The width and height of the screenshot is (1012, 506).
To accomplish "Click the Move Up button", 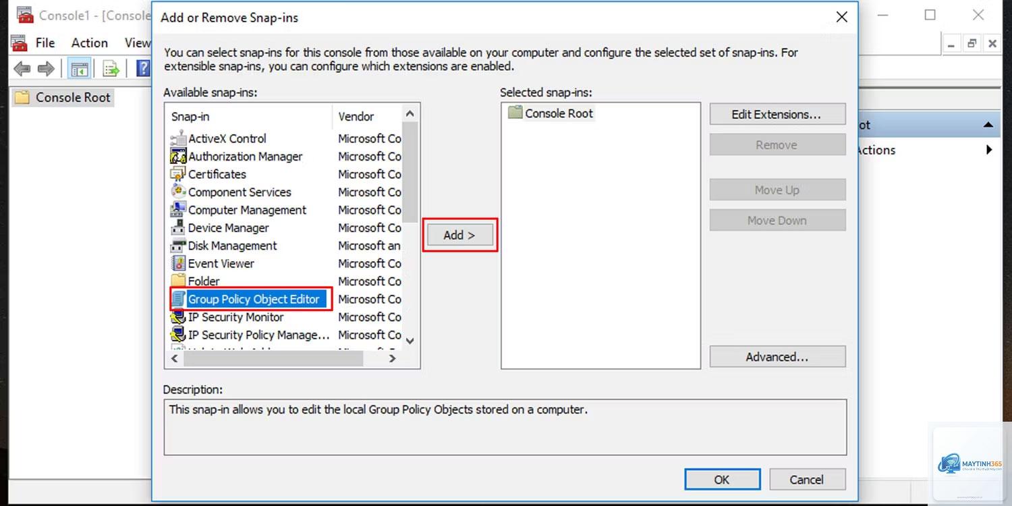I will (777, 190).
